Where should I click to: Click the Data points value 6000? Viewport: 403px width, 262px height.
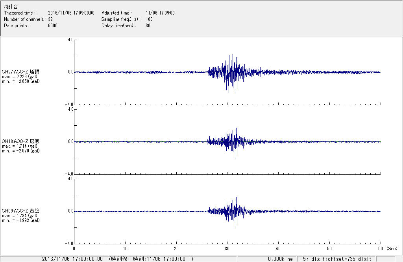tap(53, 26)
